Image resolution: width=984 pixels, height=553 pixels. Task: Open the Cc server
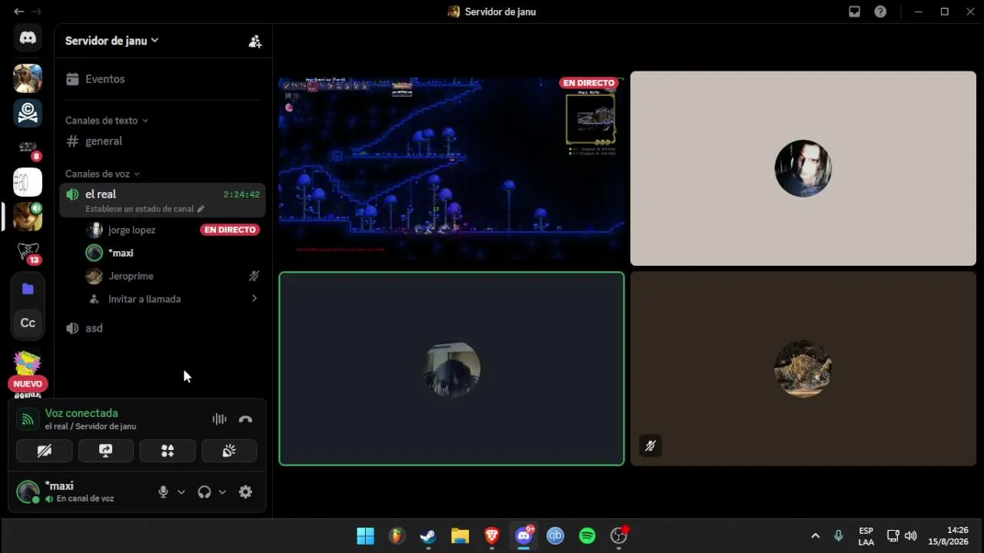28,323
